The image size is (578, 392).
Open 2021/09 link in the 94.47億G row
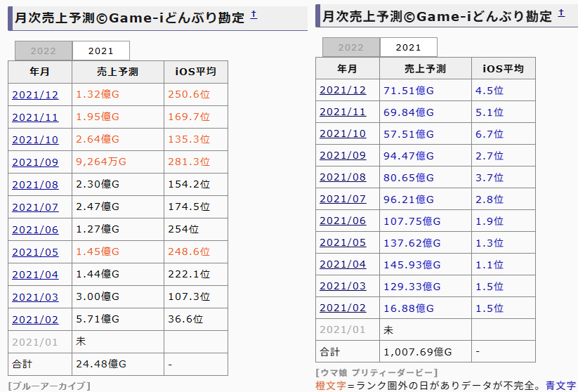pyautogui.click(x=343, y=155)
